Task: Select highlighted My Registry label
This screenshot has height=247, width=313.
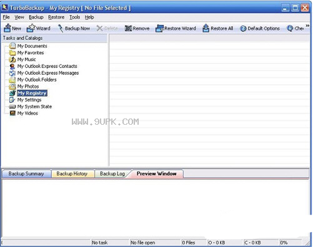Action: point(32,93)
